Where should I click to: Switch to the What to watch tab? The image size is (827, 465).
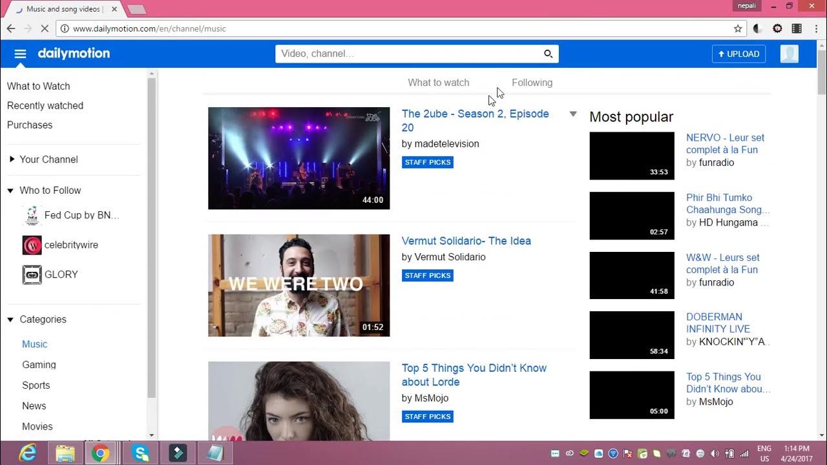(x=438, y=83)
